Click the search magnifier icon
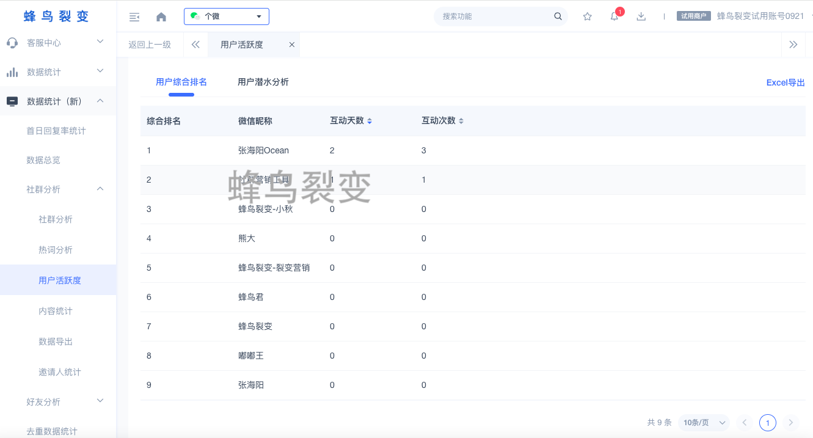This screenshot has width=813, height=438. pyautogui.click(x=558, y=16)
